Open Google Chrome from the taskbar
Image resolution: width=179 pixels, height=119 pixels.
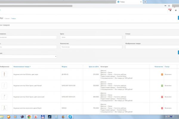point(29,117)
